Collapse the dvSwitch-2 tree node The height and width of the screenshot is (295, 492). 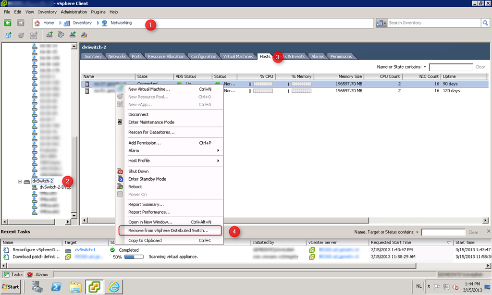pos(19,182)
